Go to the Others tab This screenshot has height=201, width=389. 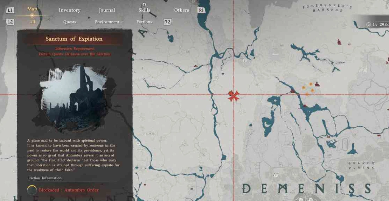pyautogui.click(x=181, y=10)
